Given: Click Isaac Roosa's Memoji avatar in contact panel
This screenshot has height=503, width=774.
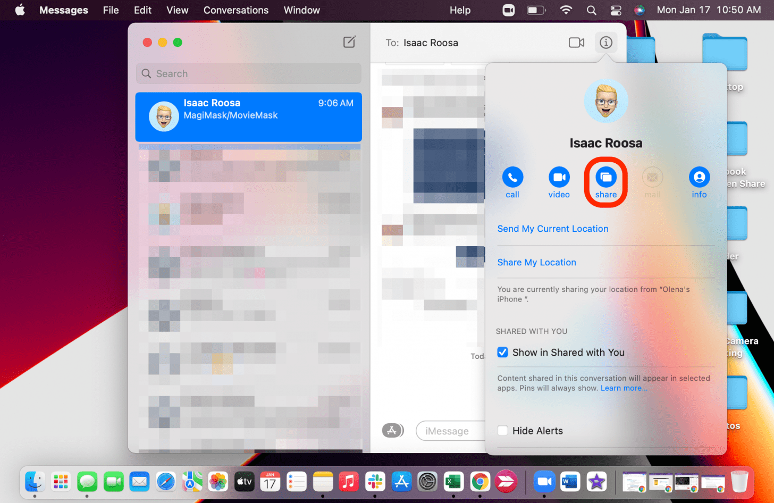Looking at the screenshot, I should tap(606, 100).
